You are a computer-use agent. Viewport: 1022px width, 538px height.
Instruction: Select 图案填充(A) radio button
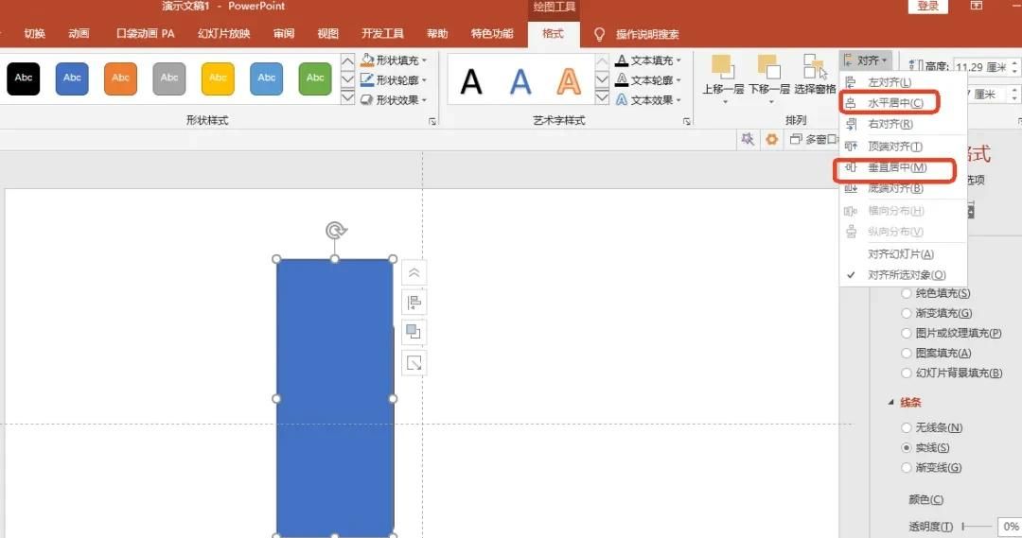click(x=906, y=353)
